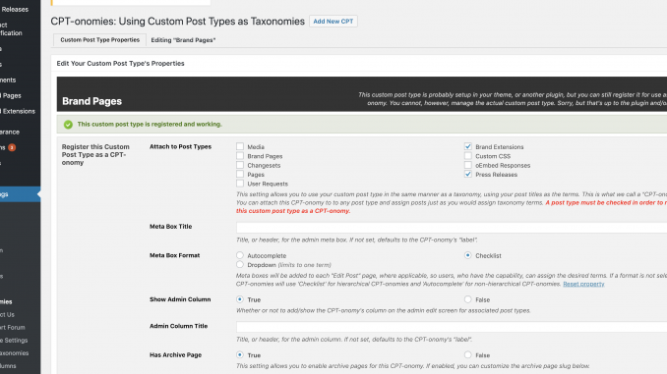
Task: Open the Editing "Brand Pages" tab
Action: tap(183, 40)
